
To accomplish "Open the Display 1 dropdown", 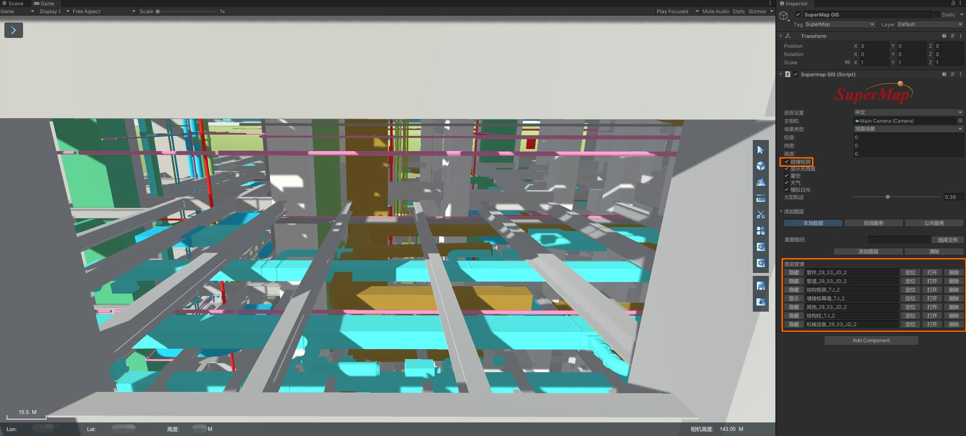I will point(54,12).
